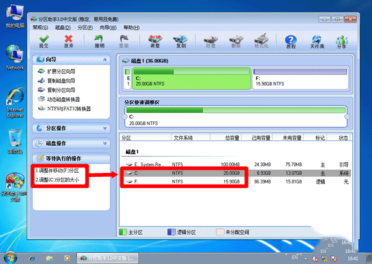Sort by the 未用容量 column header

(288, 138)
